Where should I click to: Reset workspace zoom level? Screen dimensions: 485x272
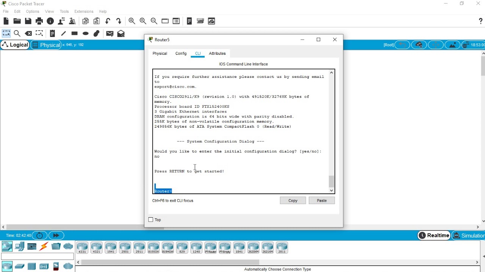coord(143,21)
